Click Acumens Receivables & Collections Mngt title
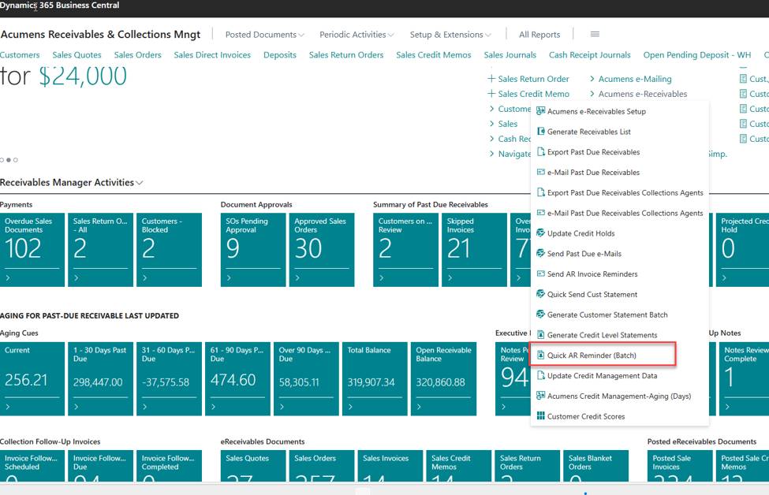This screenshot has width=769, height=495. 100,35
